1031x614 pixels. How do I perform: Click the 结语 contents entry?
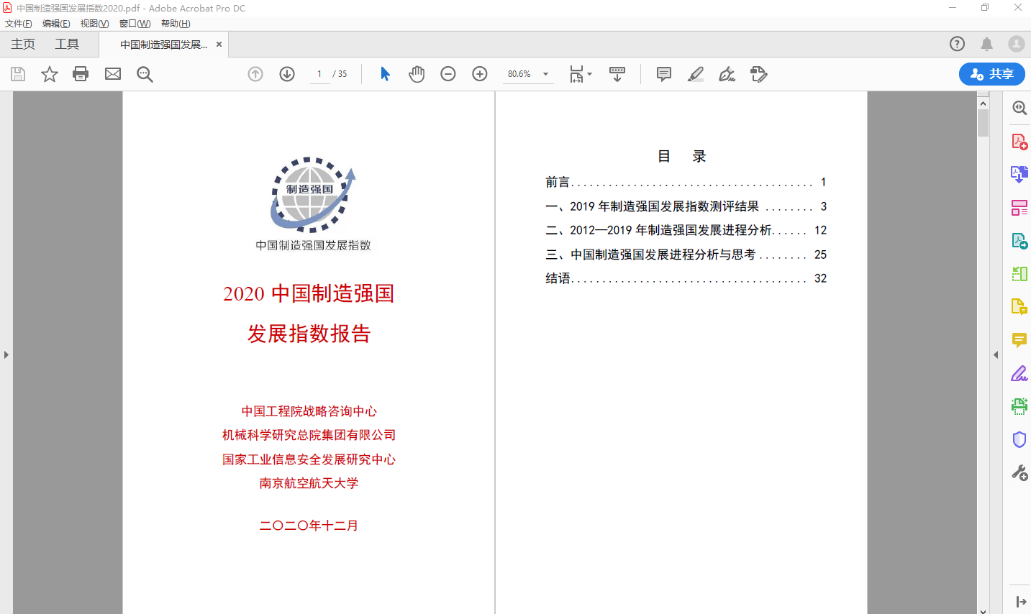tap(686, 278)
